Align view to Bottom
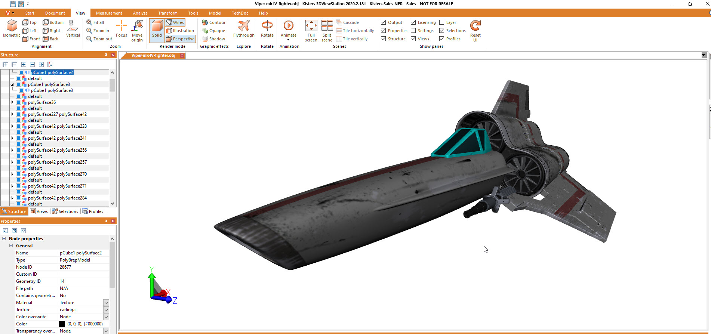Screen dimensions: 711x334 (53, 22)
